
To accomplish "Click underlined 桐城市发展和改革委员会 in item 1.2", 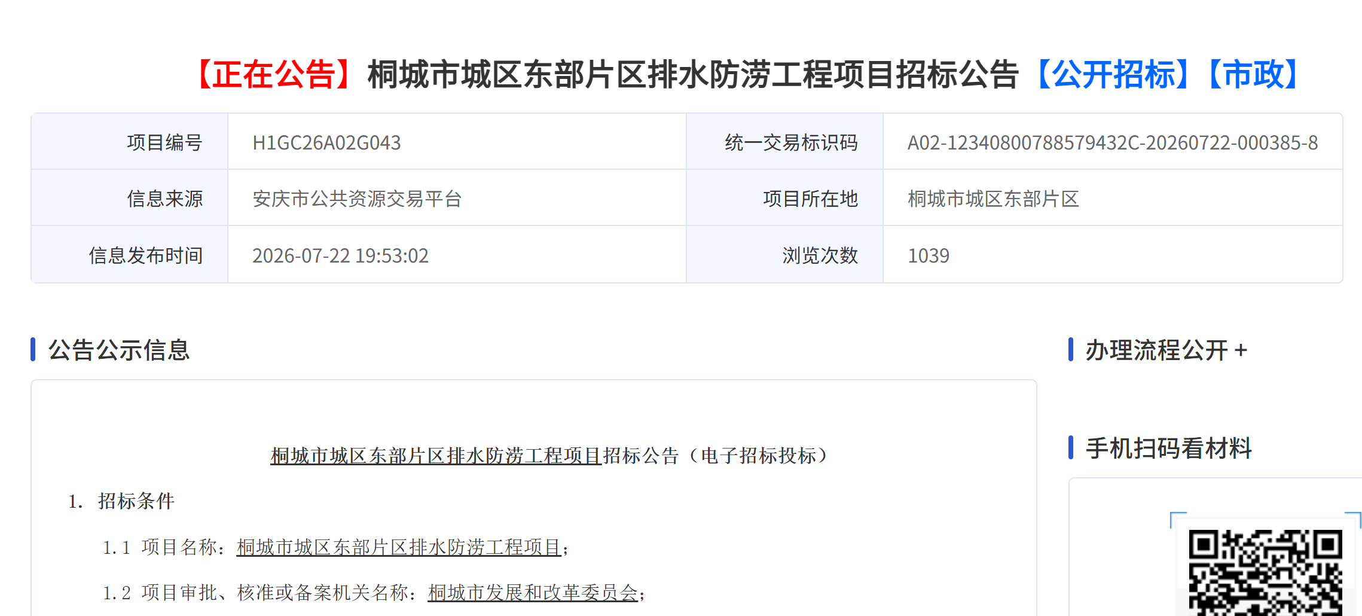I will [533, 593].
